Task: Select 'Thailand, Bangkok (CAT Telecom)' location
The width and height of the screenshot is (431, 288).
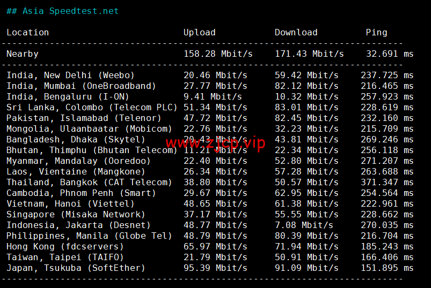Action: tap(89, 182)
